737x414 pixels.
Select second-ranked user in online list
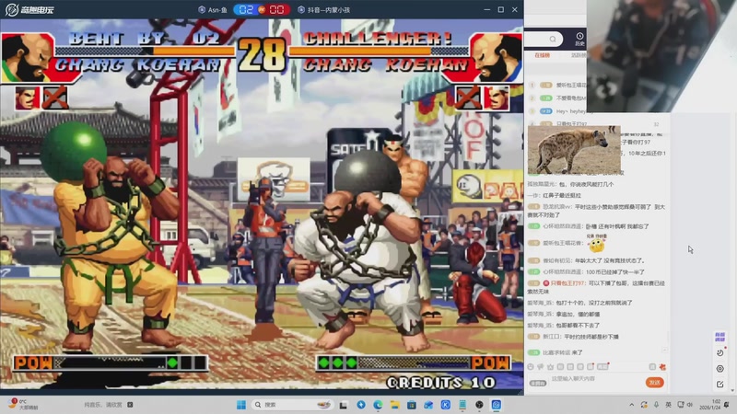557,98
